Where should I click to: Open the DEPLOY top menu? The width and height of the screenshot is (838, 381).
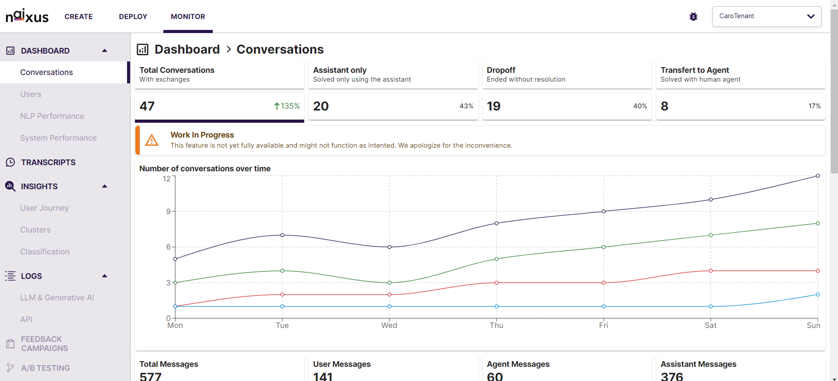[133, 16]
